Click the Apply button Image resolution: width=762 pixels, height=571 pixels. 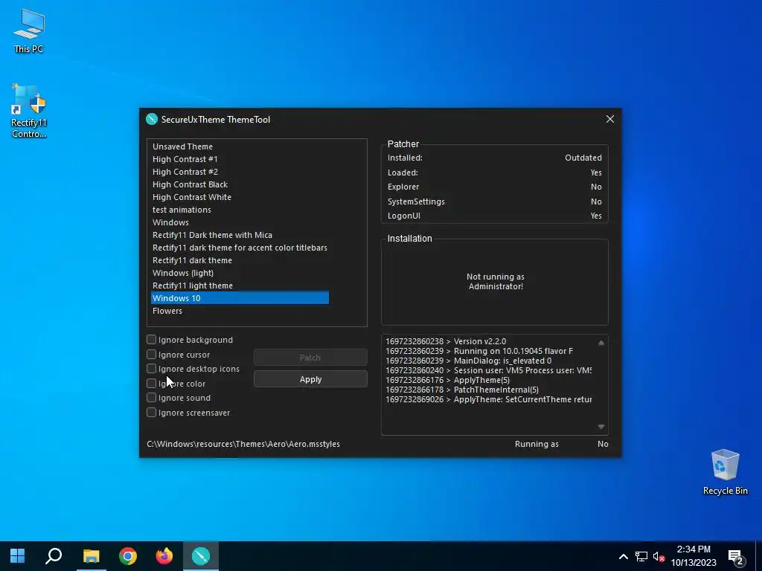point(310,379)
